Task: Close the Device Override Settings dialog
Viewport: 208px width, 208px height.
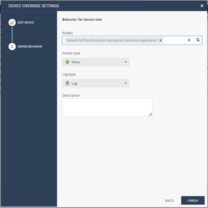Action: [x=202, y=6]
